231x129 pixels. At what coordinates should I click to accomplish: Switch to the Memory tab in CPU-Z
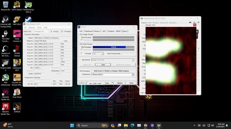[x=97, y=31]
